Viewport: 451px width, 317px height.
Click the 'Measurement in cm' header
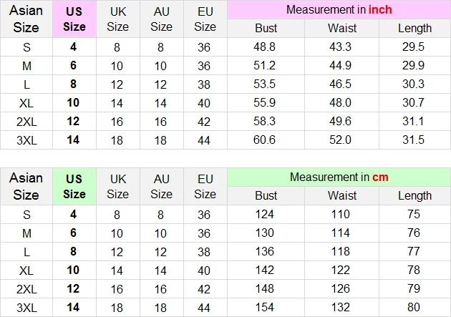[339, 177]
